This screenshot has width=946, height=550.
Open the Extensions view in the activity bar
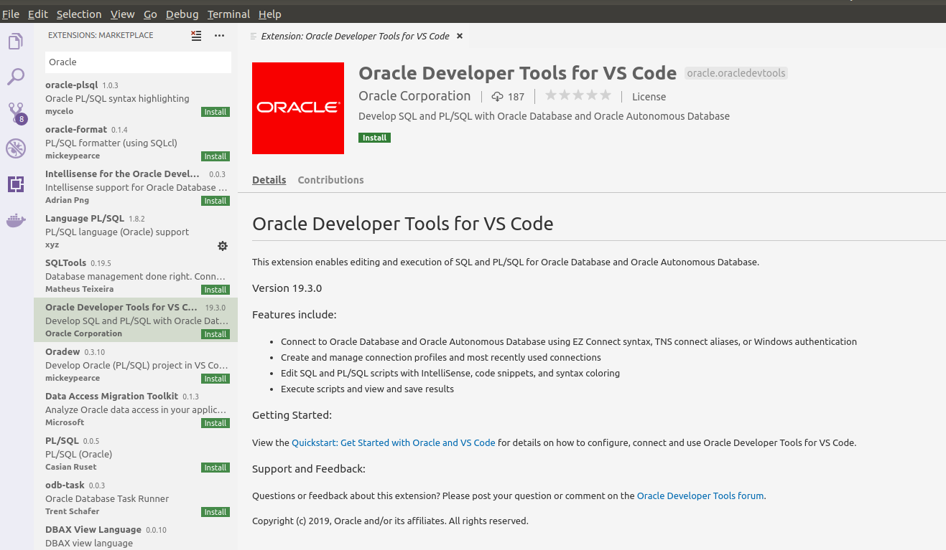[15, 184]
